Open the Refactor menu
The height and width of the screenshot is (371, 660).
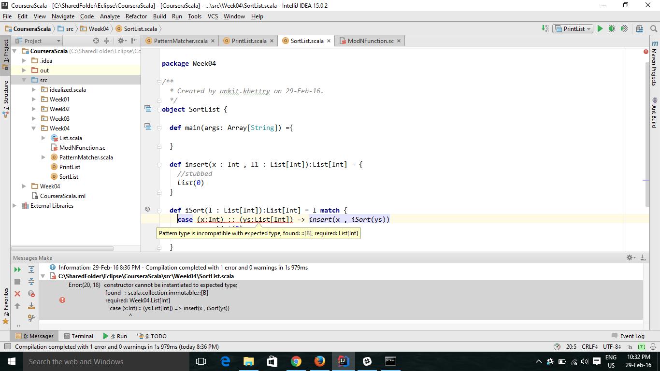(x=136, y=16)
